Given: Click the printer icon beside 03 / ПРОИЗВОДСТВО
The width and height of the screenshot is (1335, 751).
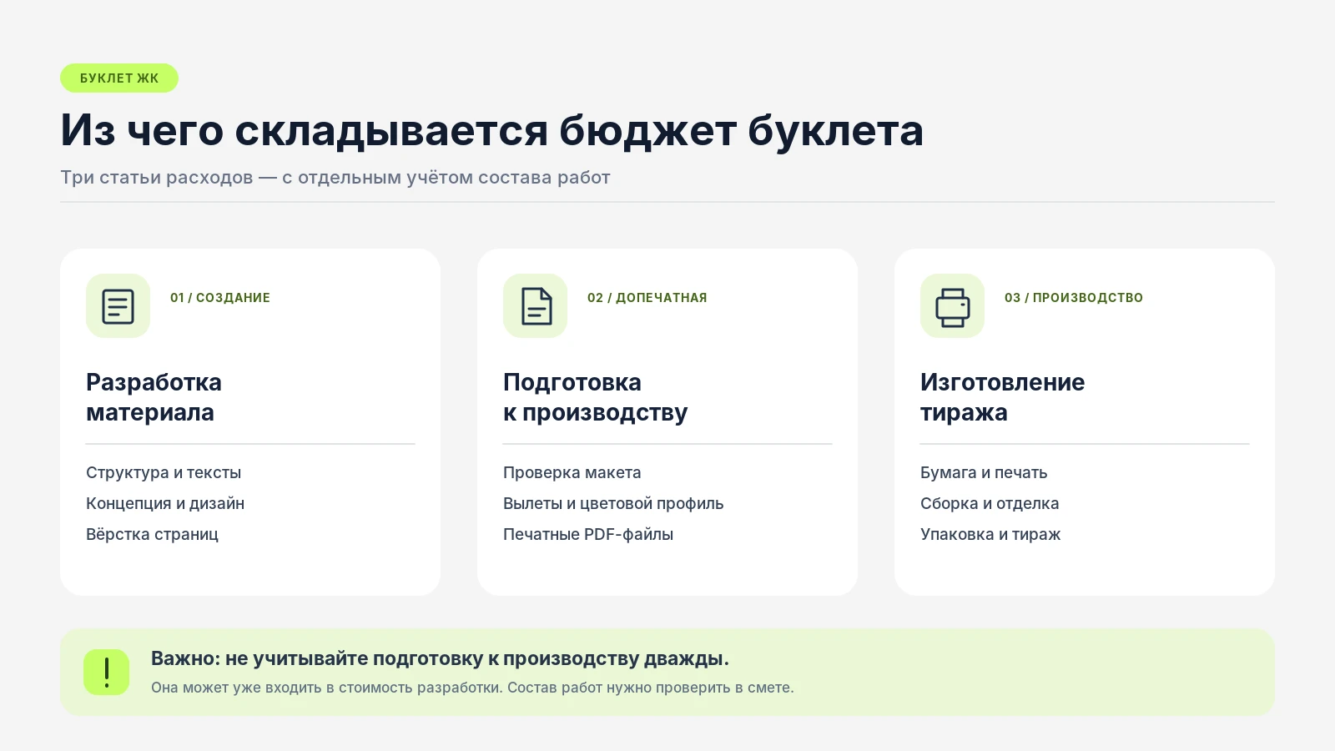Looking at the screenshot, I should tap(952, 306).
